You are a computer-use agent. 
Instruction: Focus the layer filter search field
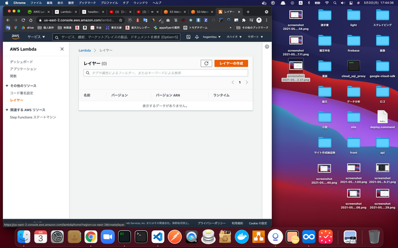click(166, 73)
